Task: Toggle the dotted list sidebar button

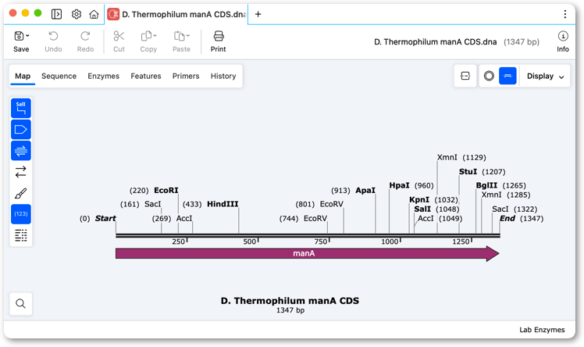Action: click(21, 235)
